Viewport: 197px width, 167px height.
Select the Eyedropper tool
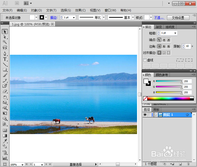pos(5,141)
